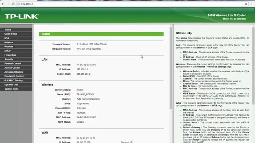Click the Status Help heading
The width and height of the screenshot is (255, 143).
point(184,33)
